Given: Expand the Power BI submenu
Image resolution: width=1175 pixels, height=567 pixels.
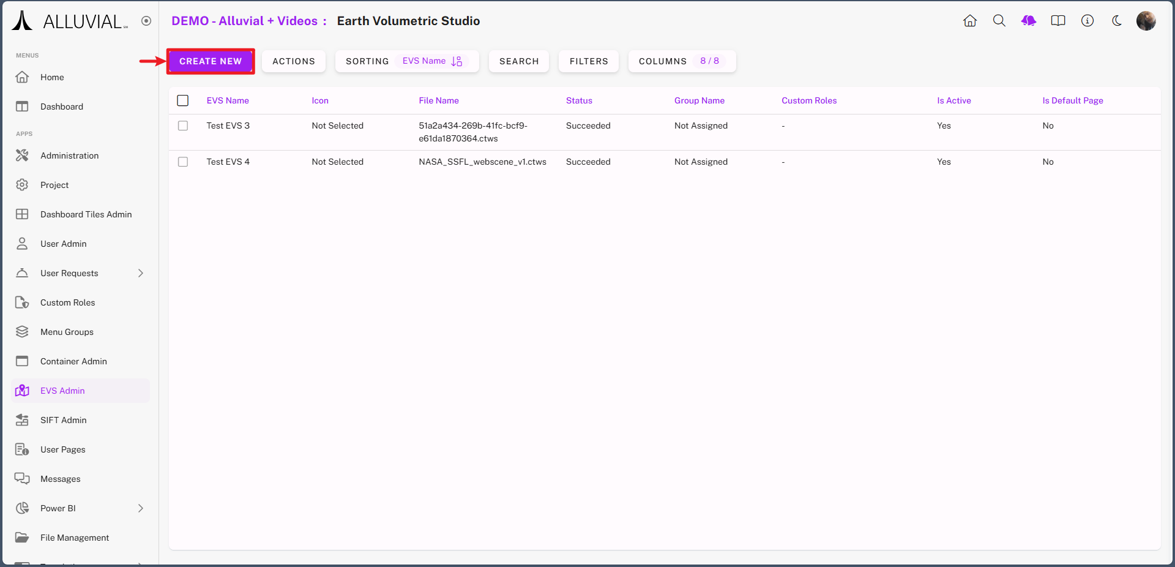Looking at the screenshot, I should [141, 508].
